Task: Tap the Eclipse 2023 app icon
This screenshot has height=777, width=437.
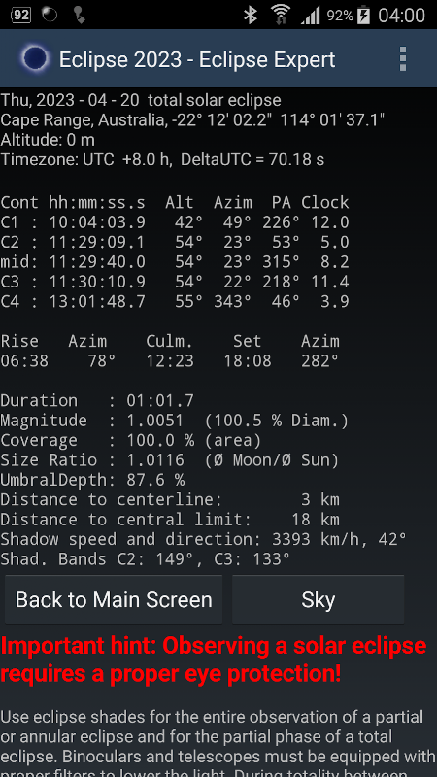Action: [34, 59]
